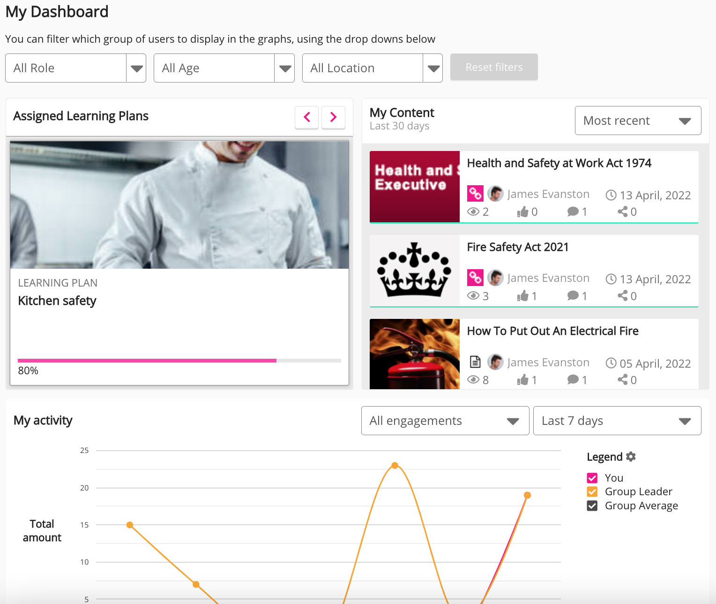Viewport: 716px width, 604px height.
Task: Change the Last 7 days activity period
Action: 617,421
